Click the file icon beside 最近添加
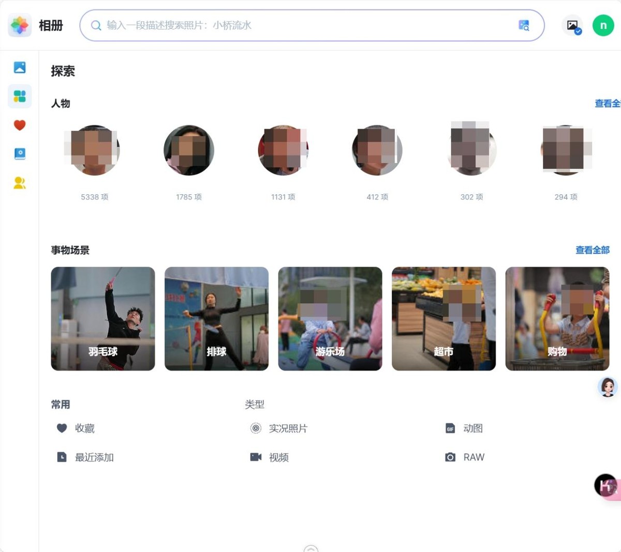This screenshot has height=552, width=621. (x=62, y=457)
